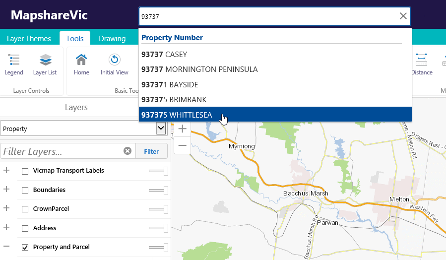This screenshot has width=446, height=260.
Task: Switch to the Tools tab
Action: point(75,38)
